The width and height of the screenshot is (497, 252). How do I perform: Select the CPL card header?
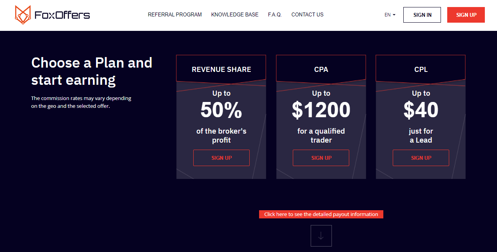click(x=421, y=70)
